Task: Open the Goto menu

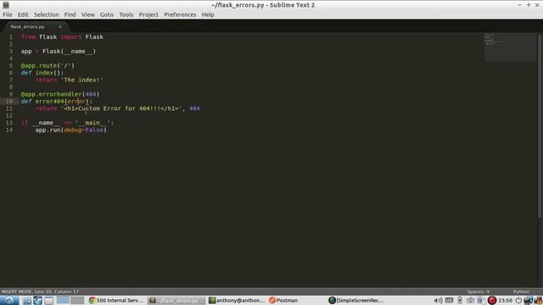Action: [107, 14]
